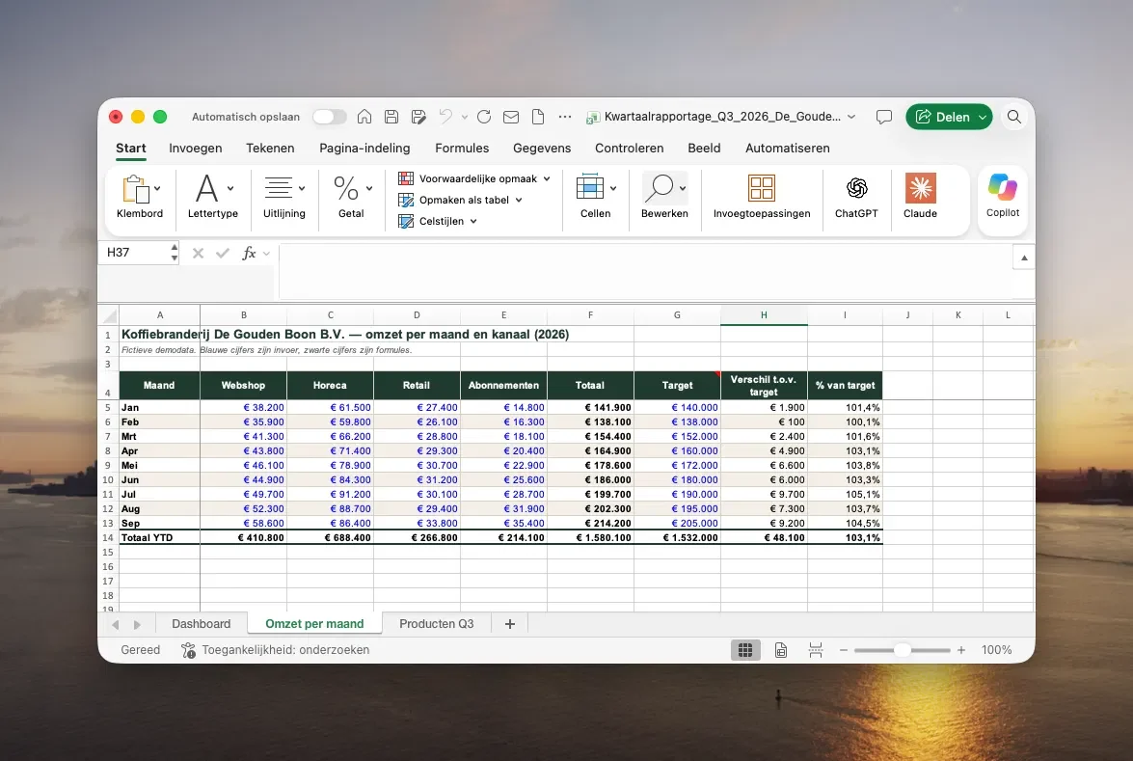Open the comments speech bubble icon
This screenshot has height=761, width=1133.
pos(883,117)
